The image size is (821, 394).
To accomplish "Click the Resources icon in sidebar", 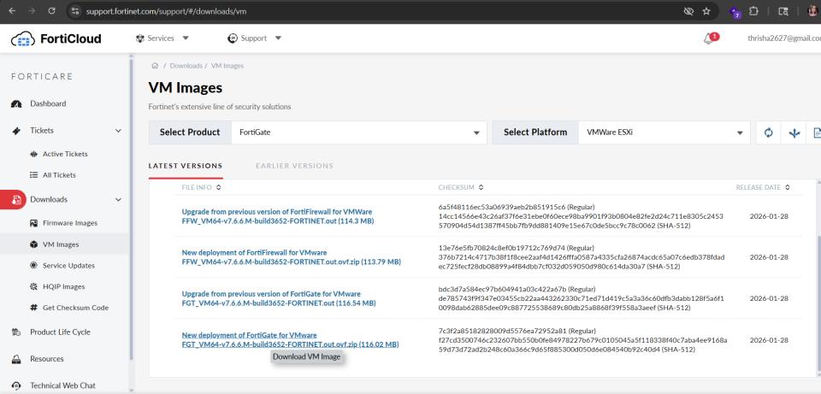I will coord(16,360).
